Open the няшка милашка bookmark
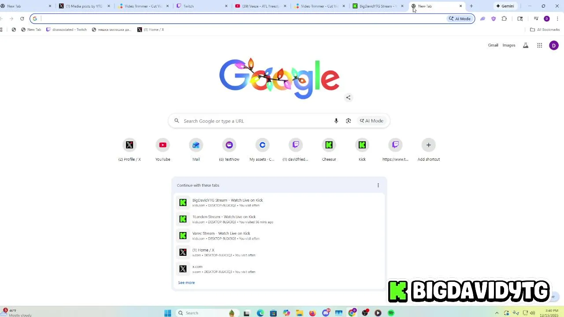The height and width of the screenshot is (317, 564). 112,29
